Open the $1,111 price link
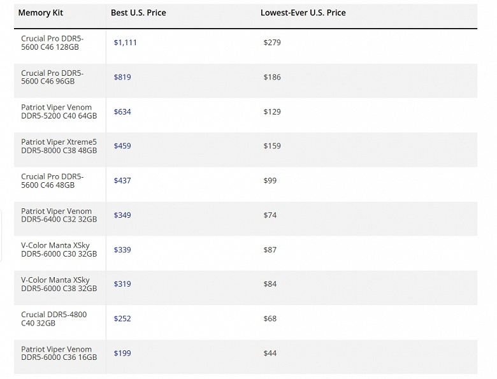The height and width of the screenshot is (379, 497). point(125,43)
